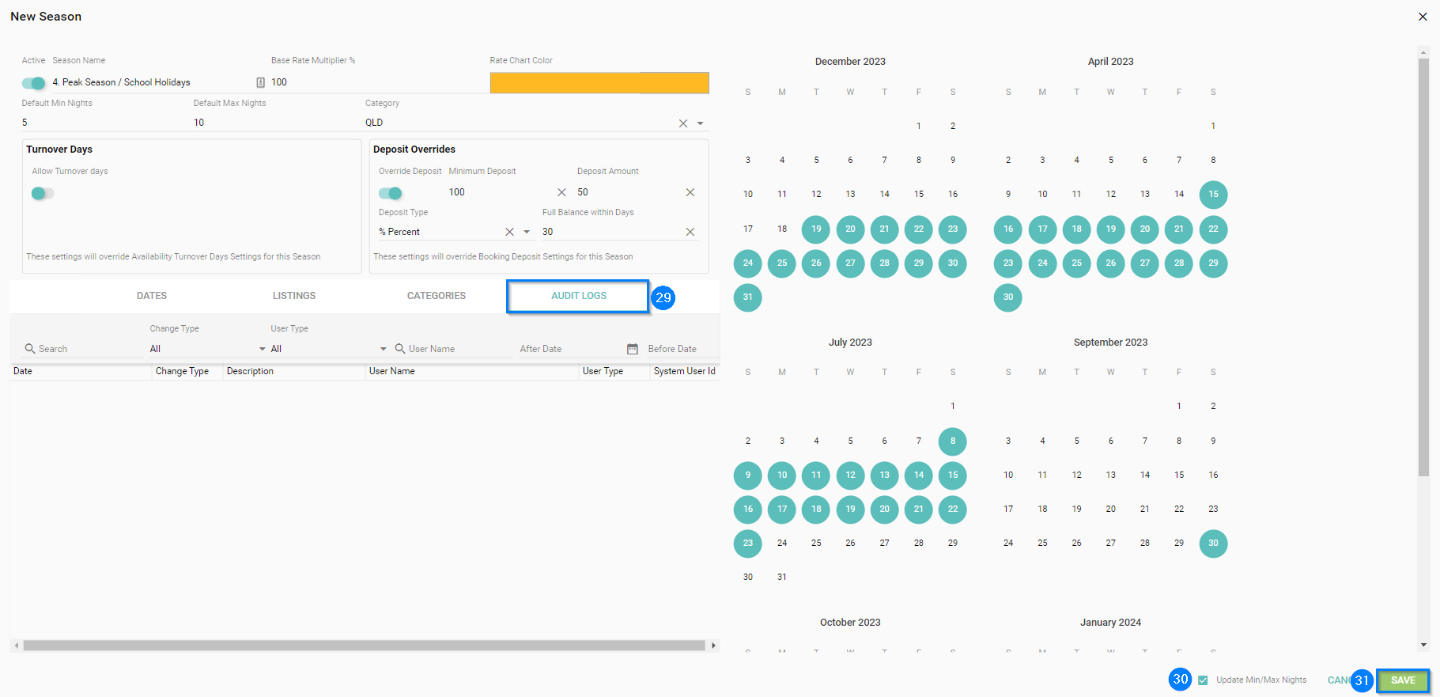
Task: Switch to the Dates tab
Action: point(152,296)
